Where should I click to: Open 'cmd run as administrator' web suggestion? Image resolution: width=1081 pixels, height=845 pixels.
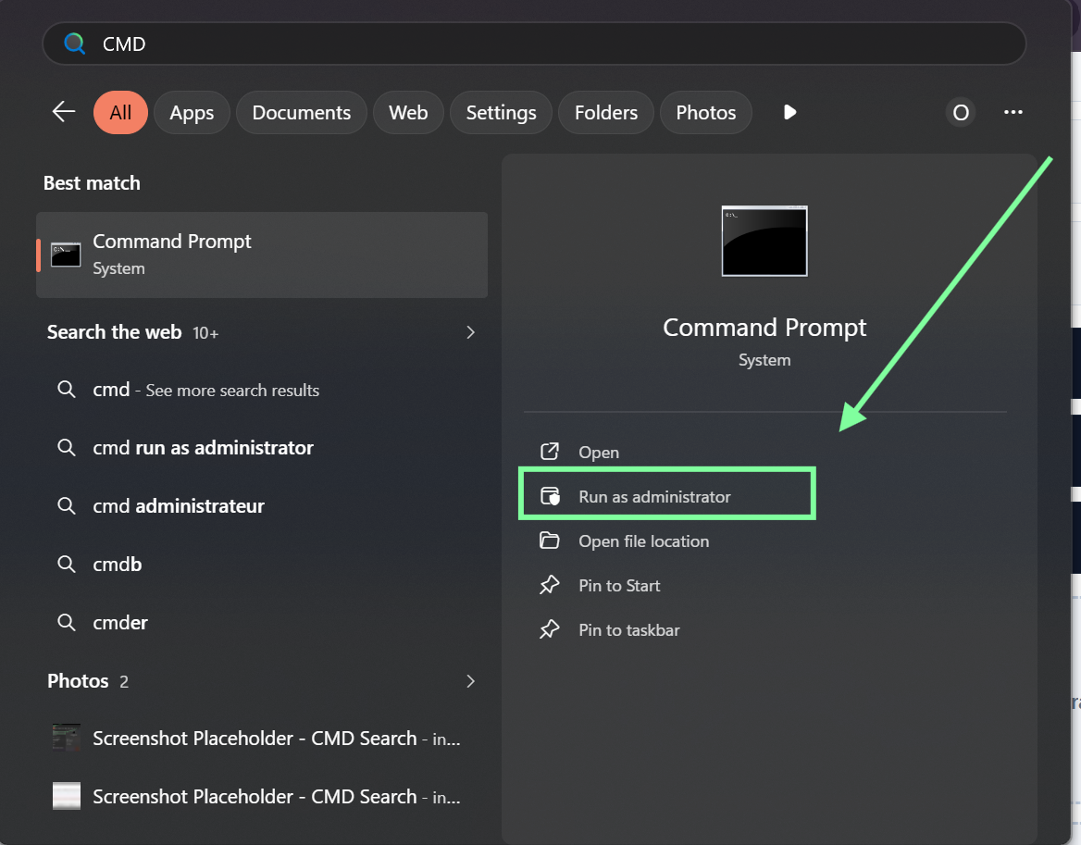[x=262, y=448]
